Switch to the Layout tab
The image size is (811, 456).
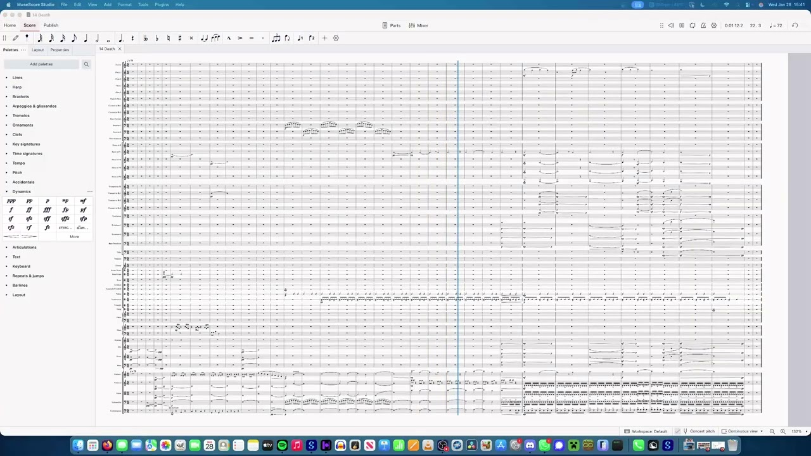(x=38, y=49)
